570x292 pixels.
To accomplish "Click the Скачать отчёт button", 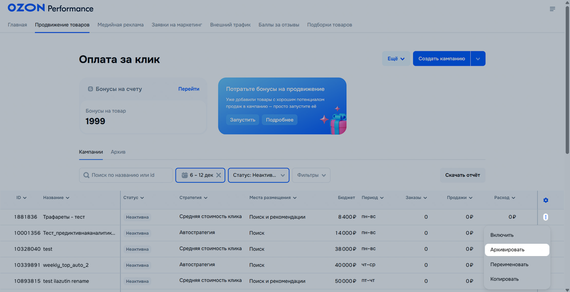I will coord(462,175).
